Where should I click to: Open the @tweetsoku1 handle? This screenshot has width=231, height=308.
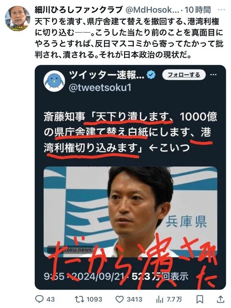(x=100, y=88)
